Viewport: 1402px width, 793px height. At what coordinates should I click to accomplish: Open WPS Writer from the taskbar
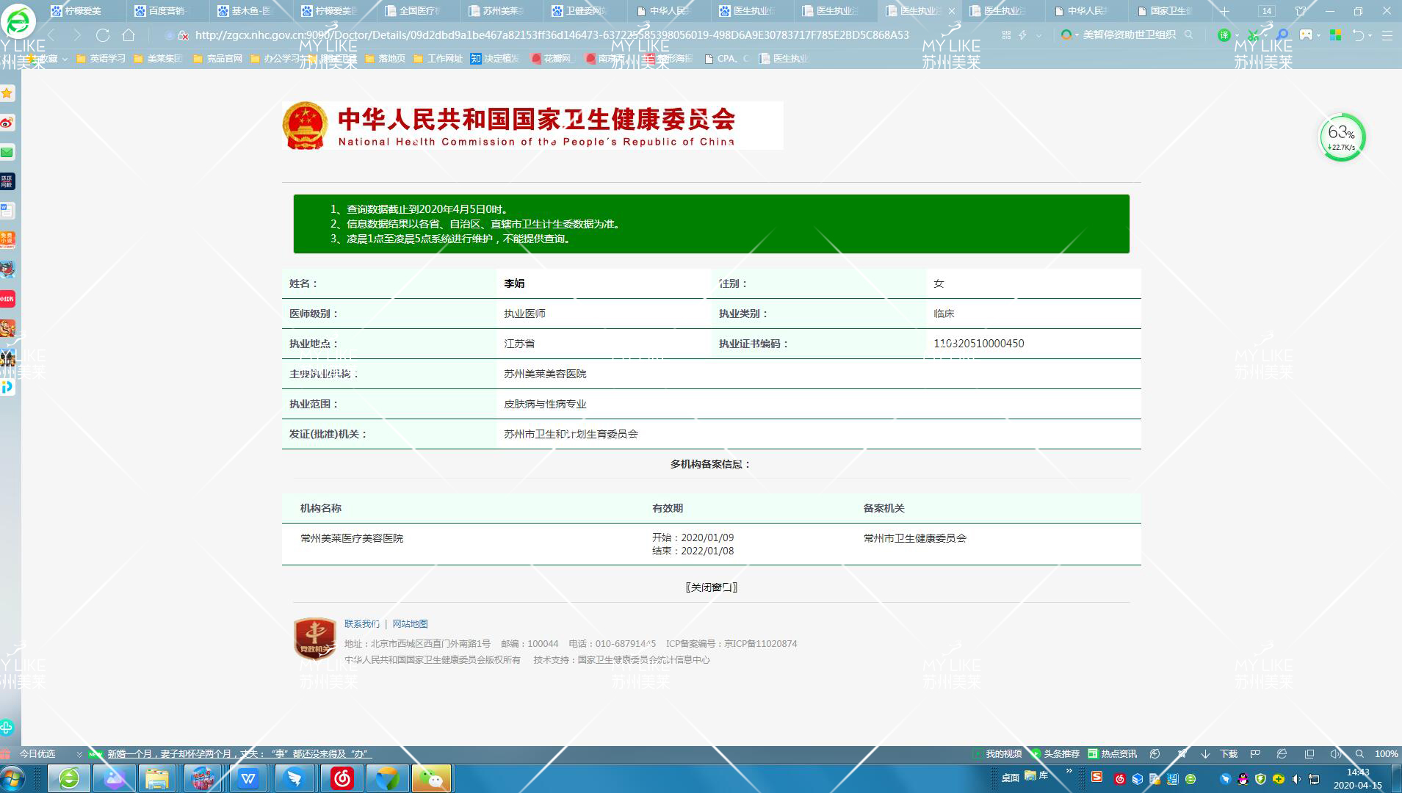248,778
